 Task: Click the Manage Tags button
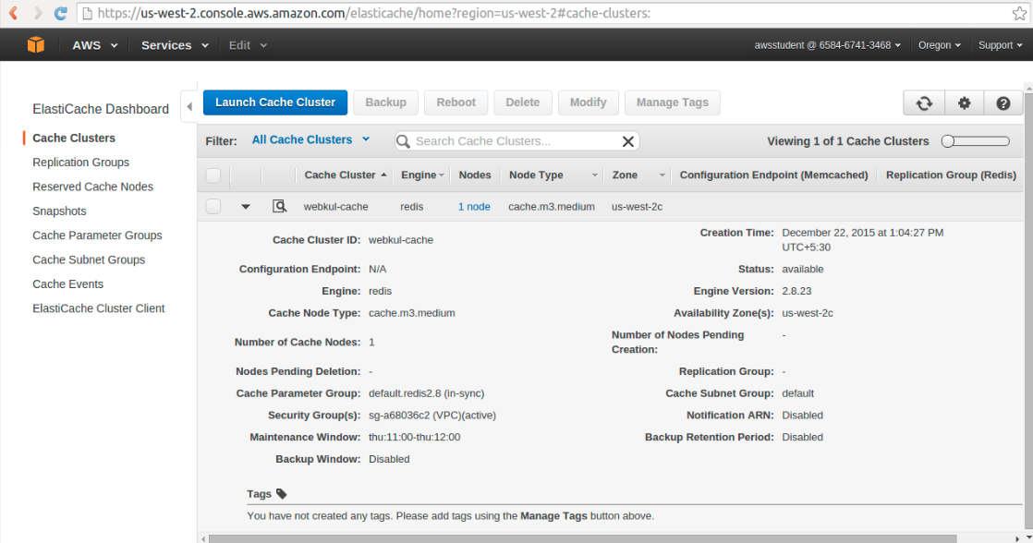[672, 103]
